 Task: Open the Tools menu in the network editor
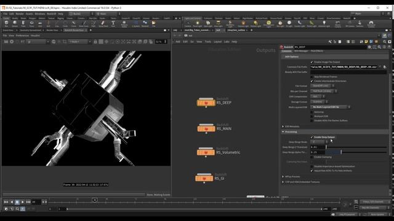[x=208, y=42]
